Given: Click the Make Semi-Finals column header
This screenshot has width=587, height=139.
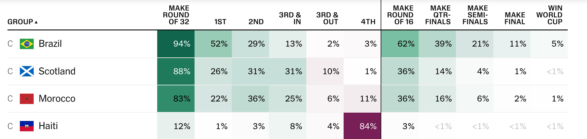Looking at the screenshot, I should click(x=475, y=15).
